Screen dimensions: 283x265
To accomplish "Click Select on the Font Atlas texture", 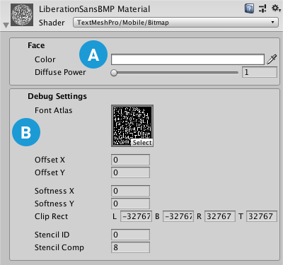I will (x=142, y=143).
